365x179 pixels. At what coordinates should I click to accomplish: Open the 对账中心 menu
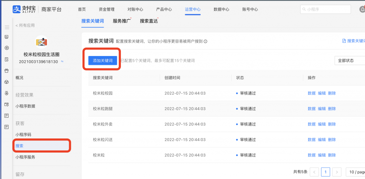135,10
